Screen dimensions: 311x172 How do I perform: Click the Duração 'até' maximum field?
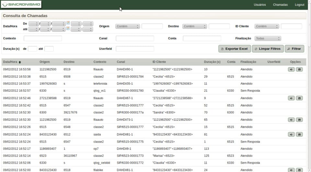pyautogui.click(x=49, y=49)
